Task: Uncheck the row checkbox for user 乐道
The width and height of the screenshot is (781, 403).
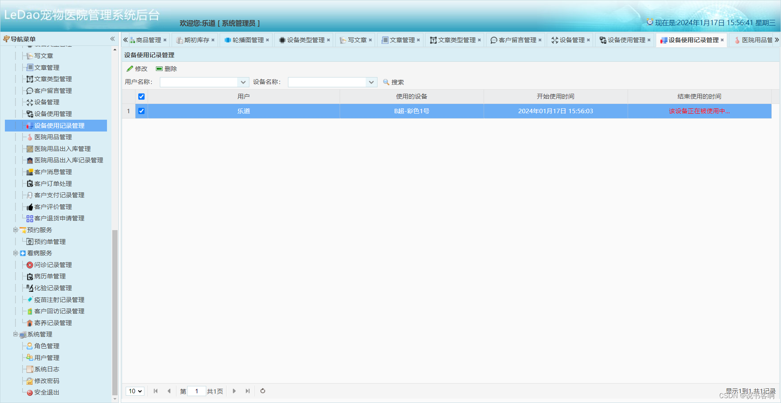Action: click(x=141, y=111)
